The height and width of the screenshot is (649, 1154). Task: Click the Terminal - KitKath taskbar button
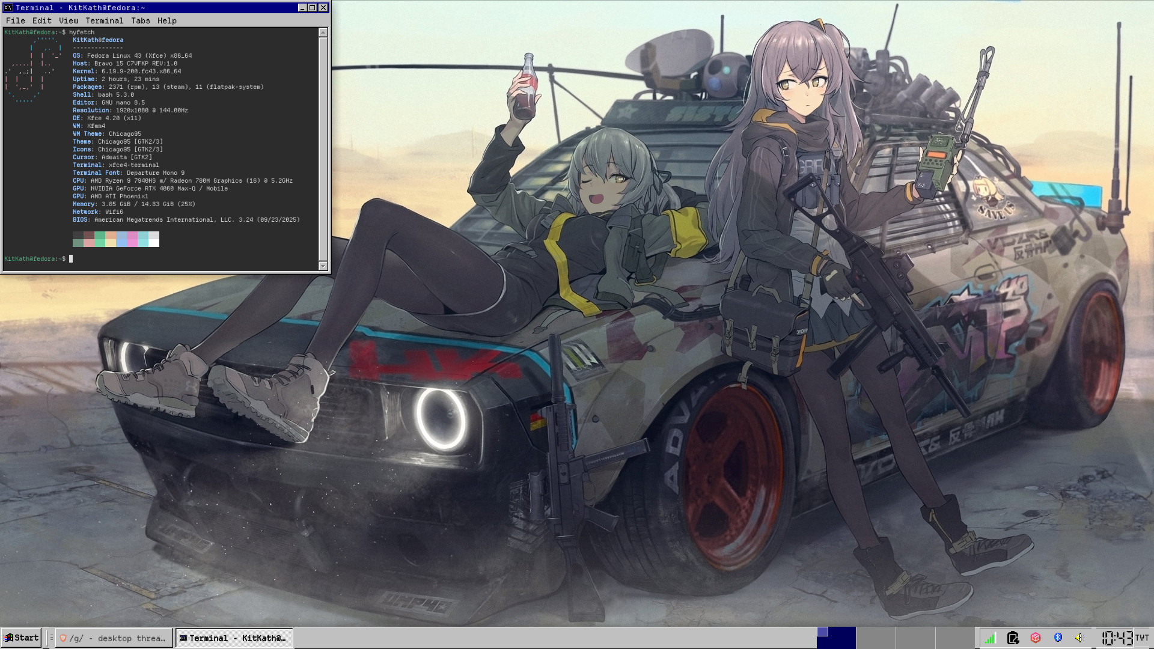(233, 638)
